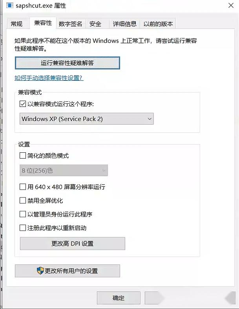Toggle 注册此程序以重新启动 checkbox
This screenshot has width=239, height=309.
click(23, 228)
